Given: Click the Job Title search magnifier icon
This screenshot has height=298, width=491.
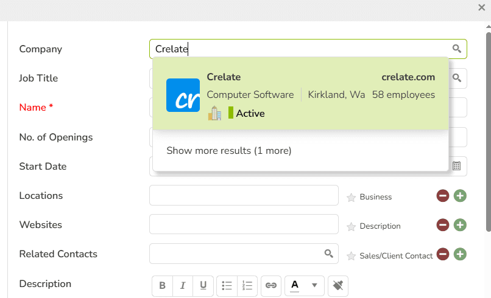Looking at the screenshot, I should pos(456,78).
